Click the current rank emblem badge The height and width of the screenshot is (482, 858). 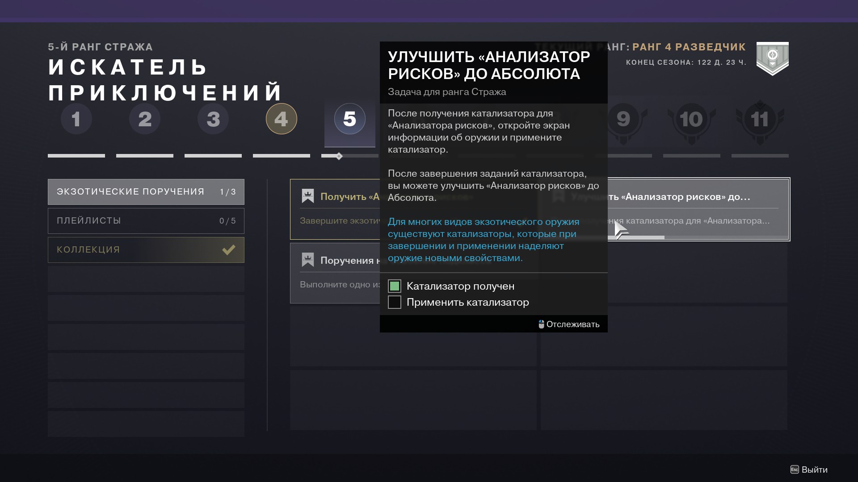[x=772, y=58]
